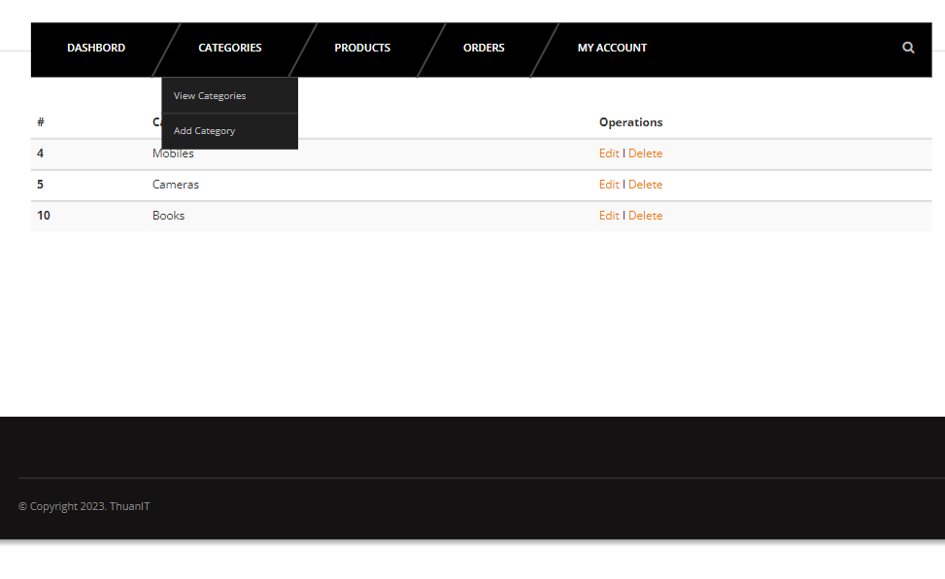Open the Categories menu

[x=229, y=48]
